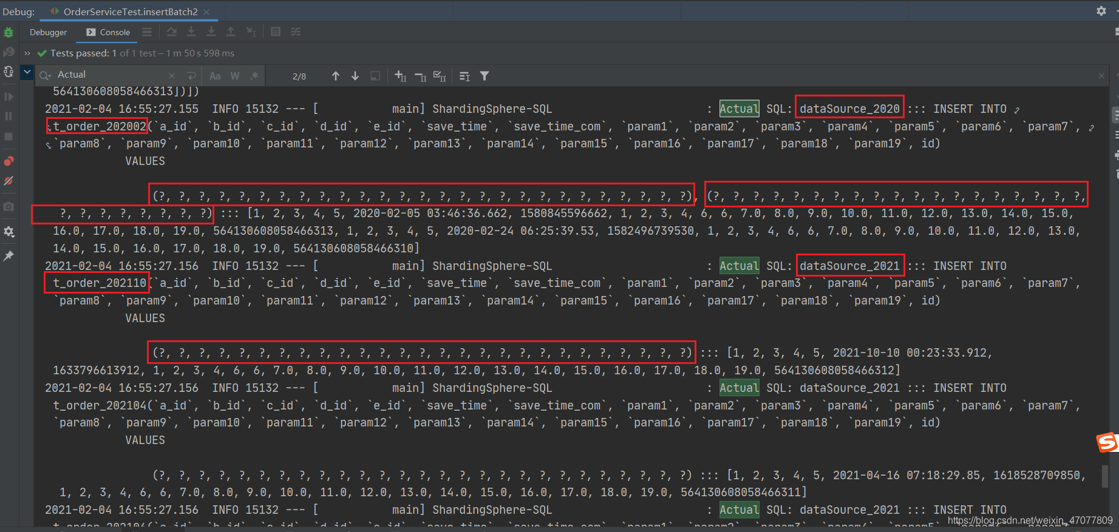1119x532 pixels.
Task: Click dataSource_2020 in the log
Action: [x=849, y=109]
